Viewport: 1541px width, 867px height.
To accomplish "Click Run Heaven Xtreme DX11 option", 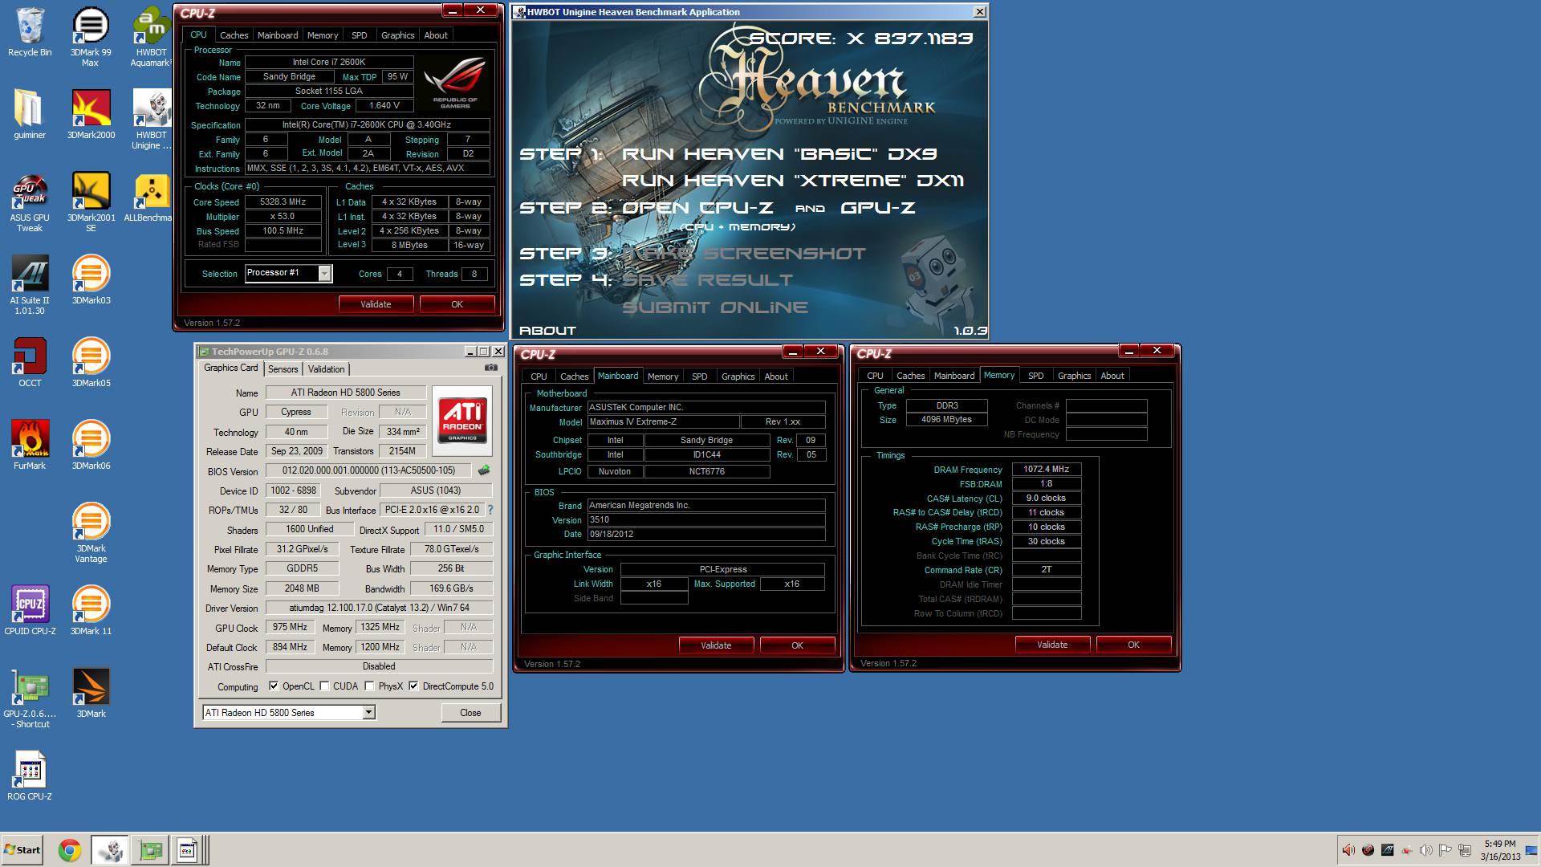I will (x=793, y=181).
